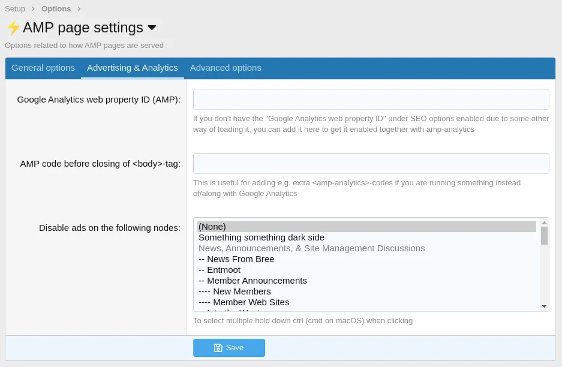The width and height of the screenshot is (562, 367).
Task: Click the node list scrollbar thumb
Action: pos(544,235)
